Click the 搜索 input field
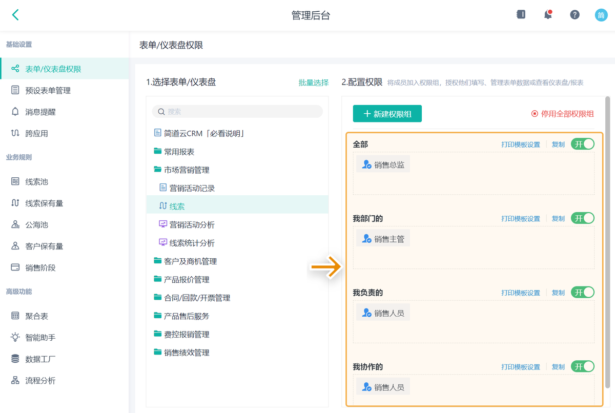615x413 pixels. [x=241, y=112]
